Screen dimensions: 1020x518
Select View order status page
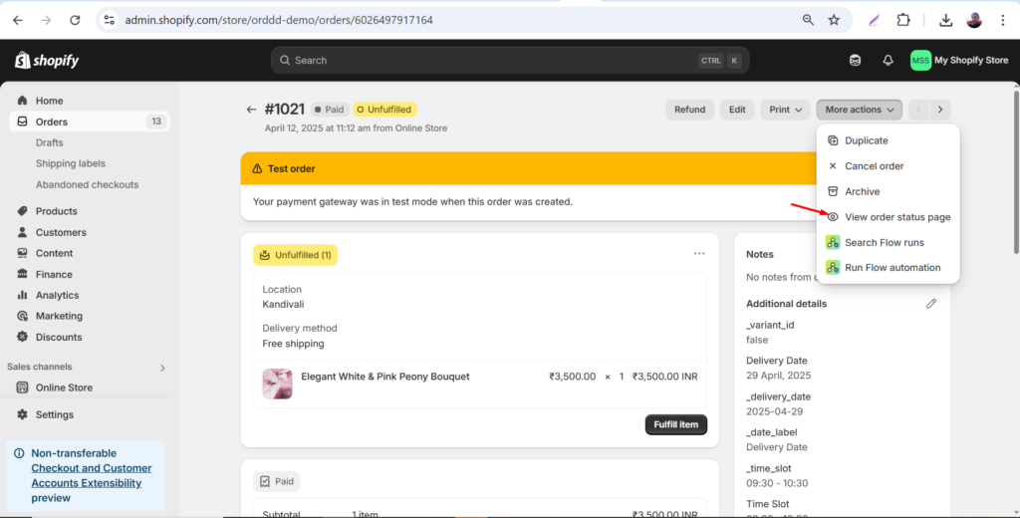pos(896,217)
